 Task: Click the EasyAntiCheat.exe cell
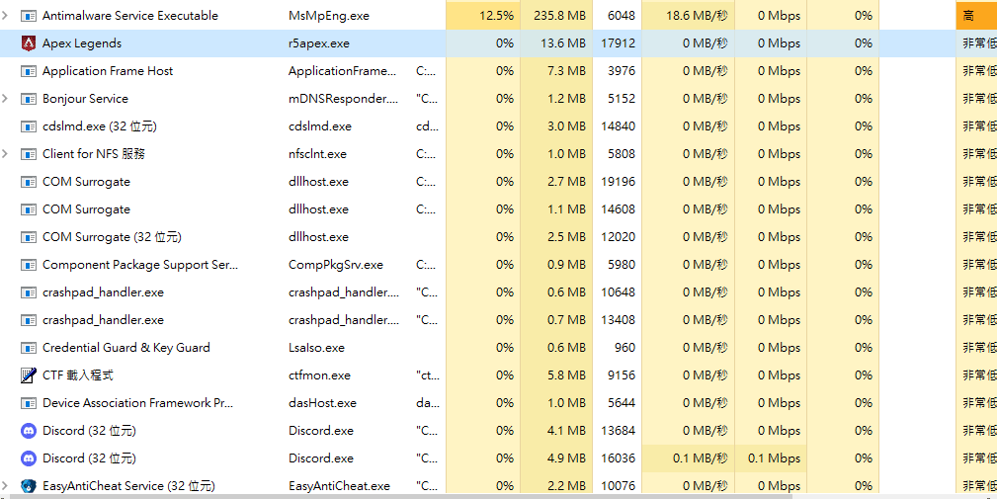tap(340, 486)
